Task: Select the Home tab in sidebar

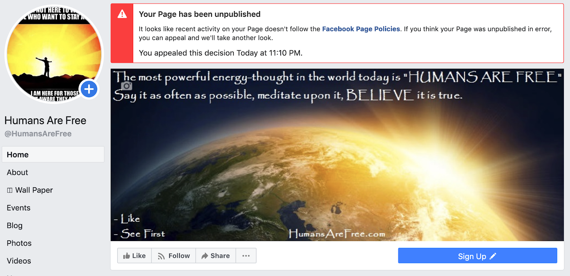Action: 53,154
